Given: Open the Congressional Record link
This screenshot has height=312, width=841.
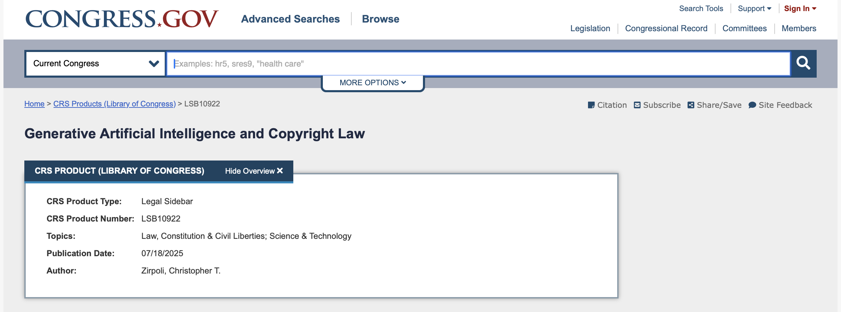Looking at the screenshot, I should 666,28.
